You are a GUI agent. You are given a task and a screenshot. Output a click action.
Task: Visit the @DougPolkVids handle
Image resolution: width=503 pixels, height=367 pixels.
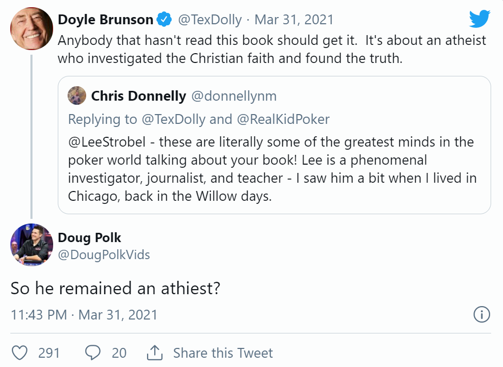(104, 254)
